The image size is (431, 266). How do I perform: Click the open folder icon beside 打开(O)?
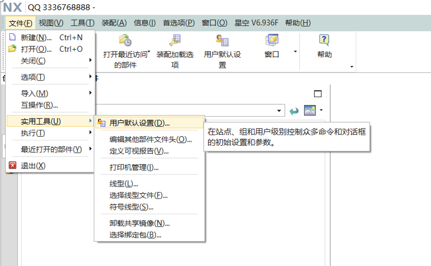tap(12, 49)
